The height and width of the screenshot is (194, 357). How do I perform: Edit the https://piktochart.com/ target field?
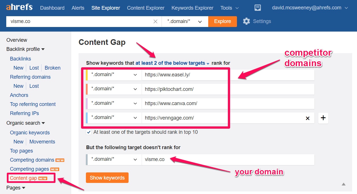click(x=228, y=89)
